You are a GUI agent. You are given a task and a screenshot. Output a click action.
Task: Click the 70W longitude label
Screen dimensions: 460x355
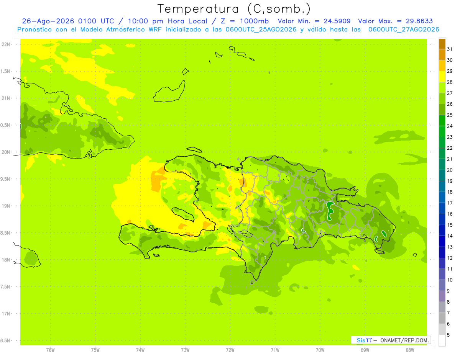pyautogui.click(x=320, y=350)
